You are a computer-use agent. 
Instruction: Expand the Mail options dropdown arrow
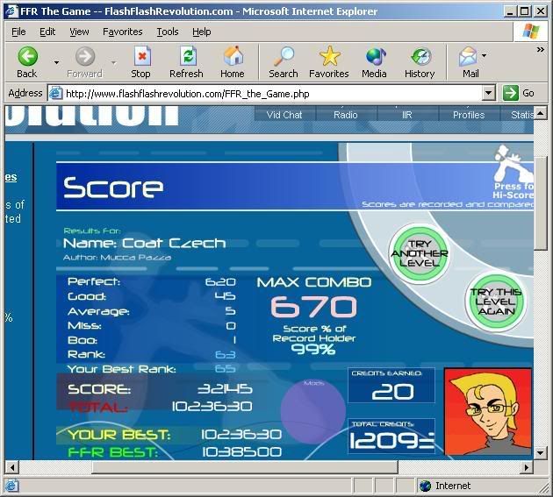pyautogui.click(x=485, y=57)
